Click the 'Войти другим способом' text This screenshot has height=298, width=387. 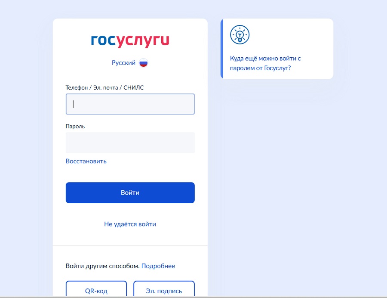pyautogui.click(x=103, y=266)
